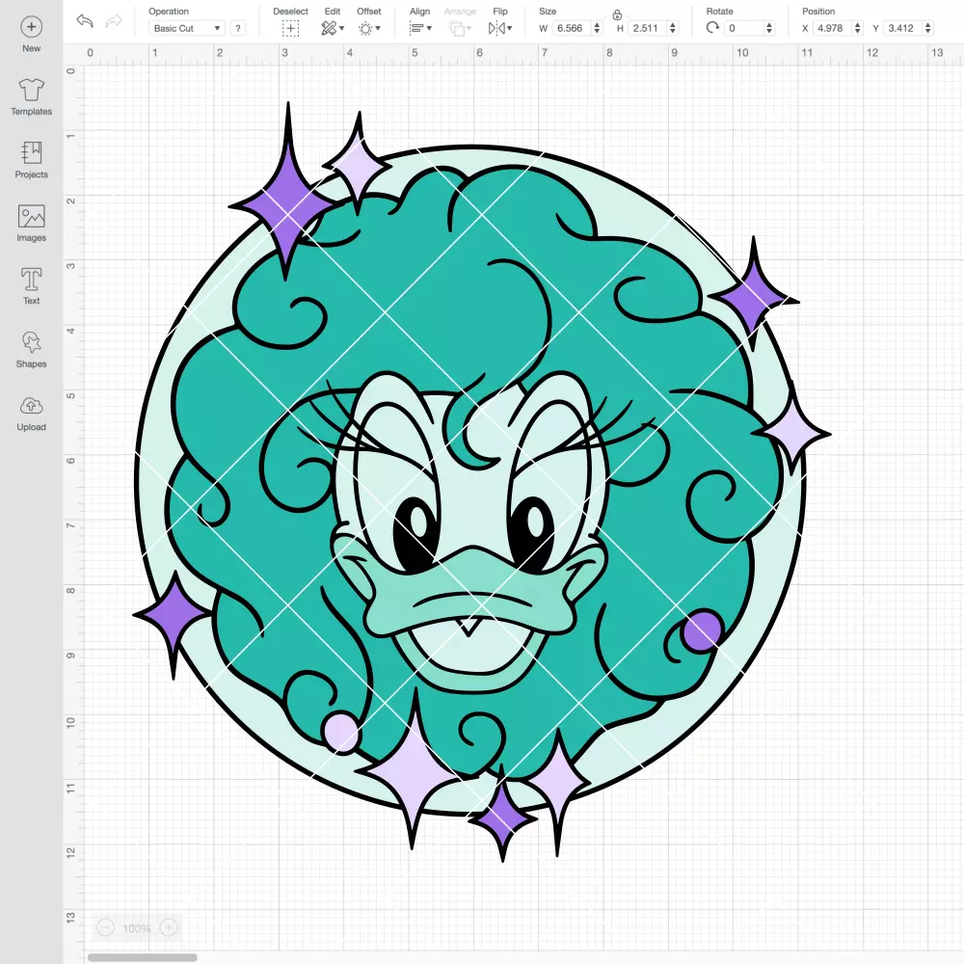Screen dimensions: 964x964
Task: Open the Flip options
Action: tap(496, 28)
